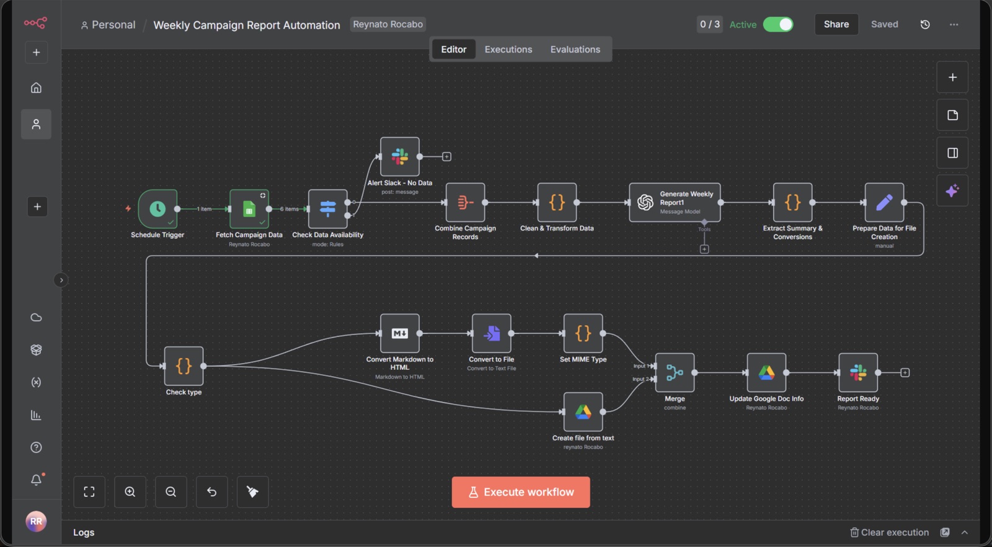Expand the Logs panel chevron

965,532
